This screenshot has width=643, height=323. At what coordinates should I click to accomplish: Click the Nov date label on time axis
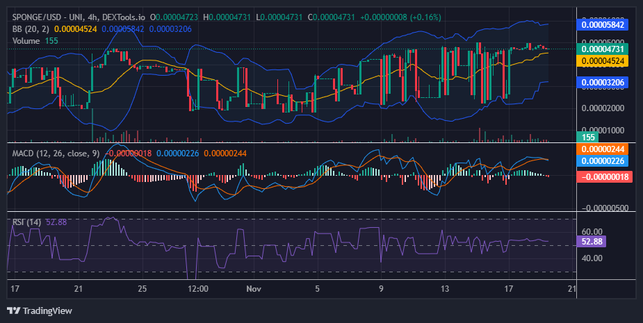point(254,289)
